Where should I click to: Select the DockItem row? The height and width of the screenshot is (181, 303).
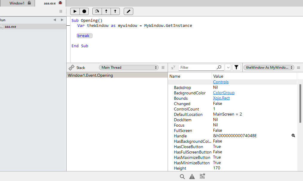(232, 120)
